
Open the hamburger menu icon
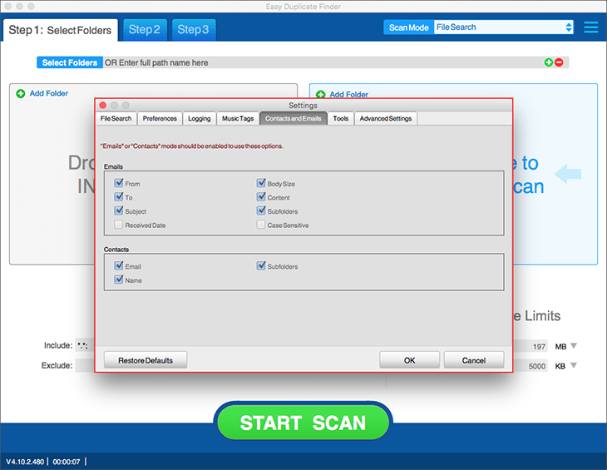pos(590,27)
